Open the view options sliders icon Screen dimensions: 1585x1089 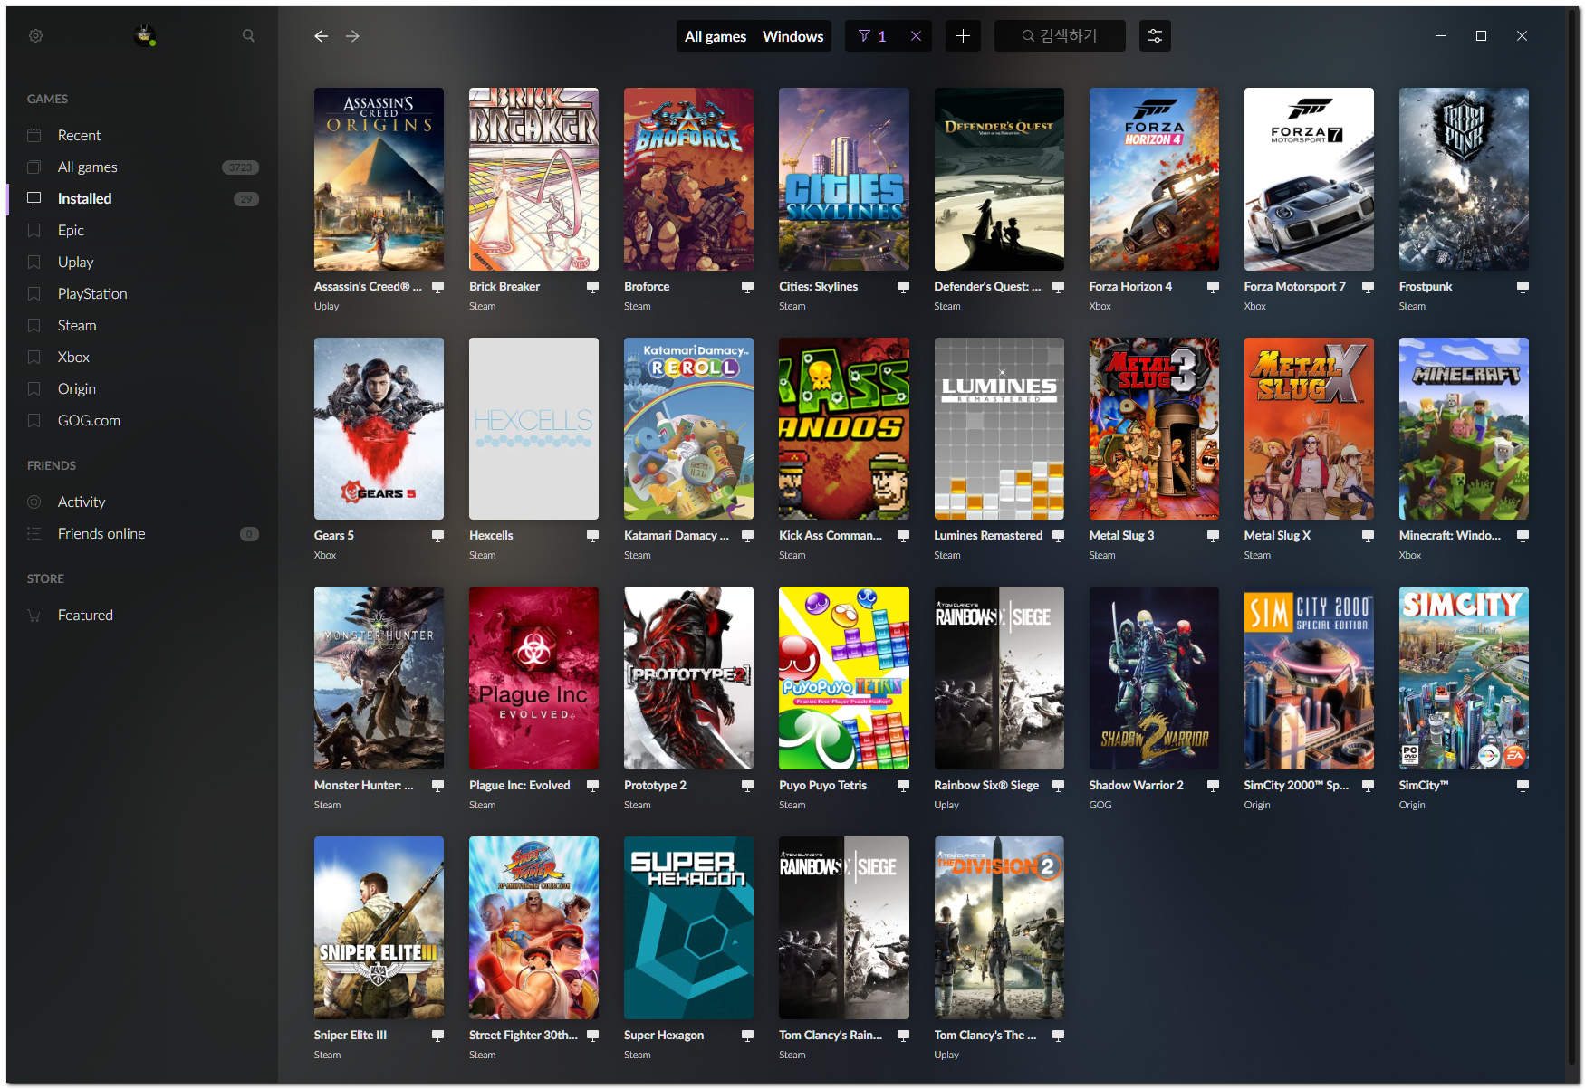[1155, 36]
